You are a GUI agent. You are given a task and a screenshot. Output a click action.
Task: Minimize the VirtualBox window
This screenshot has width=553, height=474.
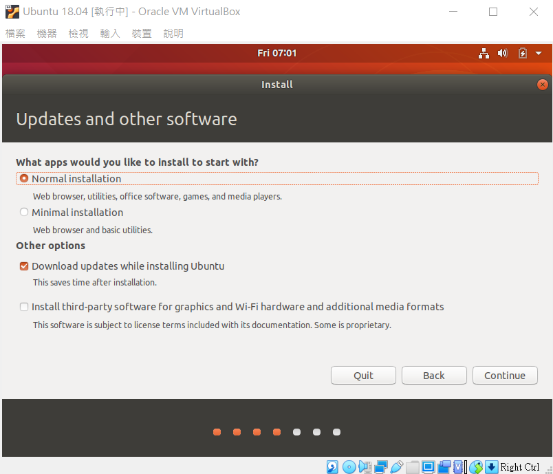pos(453,12)
